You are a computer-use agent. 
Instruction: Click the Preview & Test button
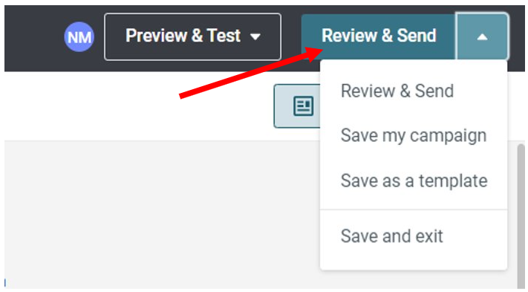coord(192,36)
